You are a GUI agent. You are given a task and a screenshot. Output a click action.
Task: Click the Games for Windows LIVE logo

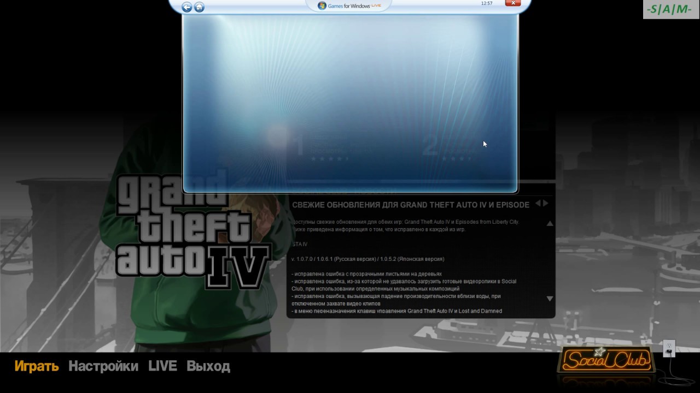click(x=349, y=5)
